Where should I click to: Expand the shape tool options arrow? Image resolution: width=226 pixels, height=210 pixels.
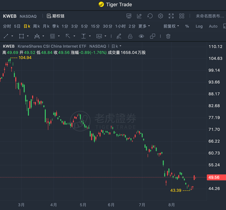28,36
